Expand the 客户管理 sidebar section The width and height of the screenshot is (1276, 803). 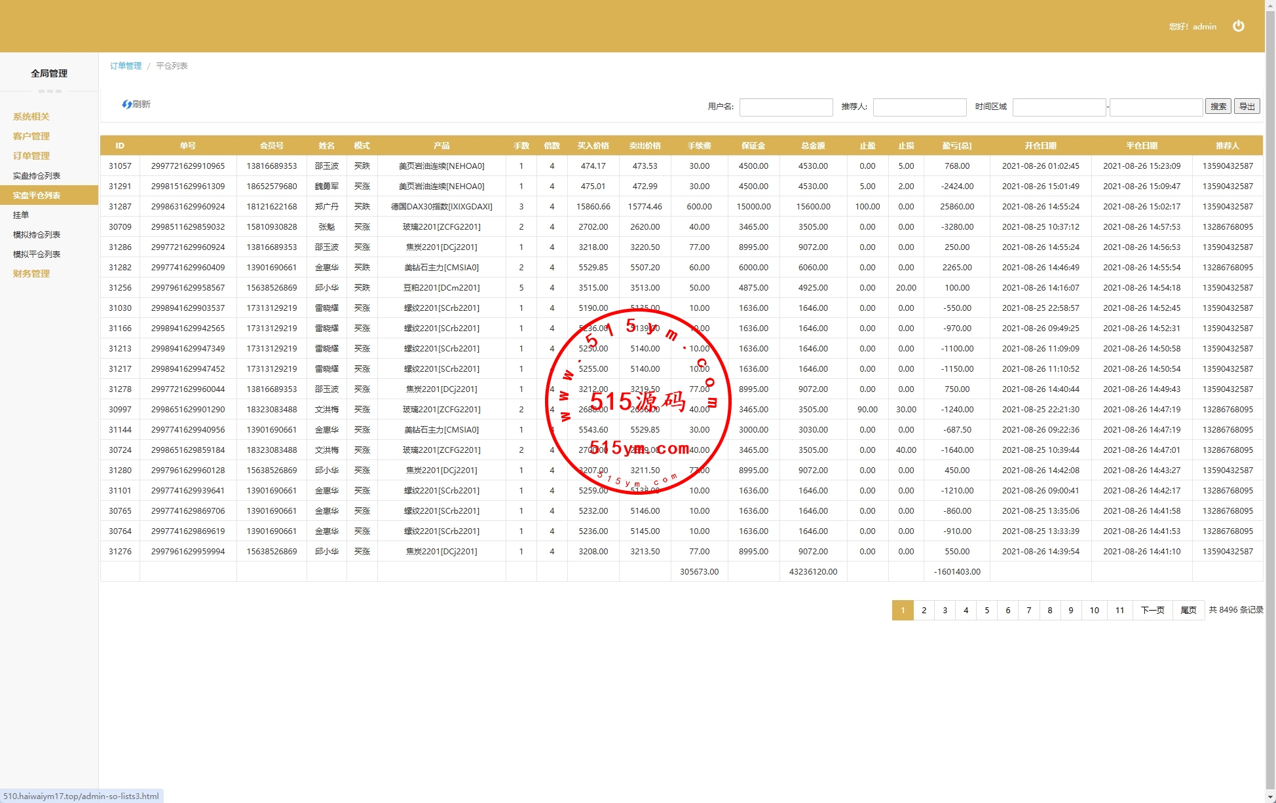click(31, 136)
